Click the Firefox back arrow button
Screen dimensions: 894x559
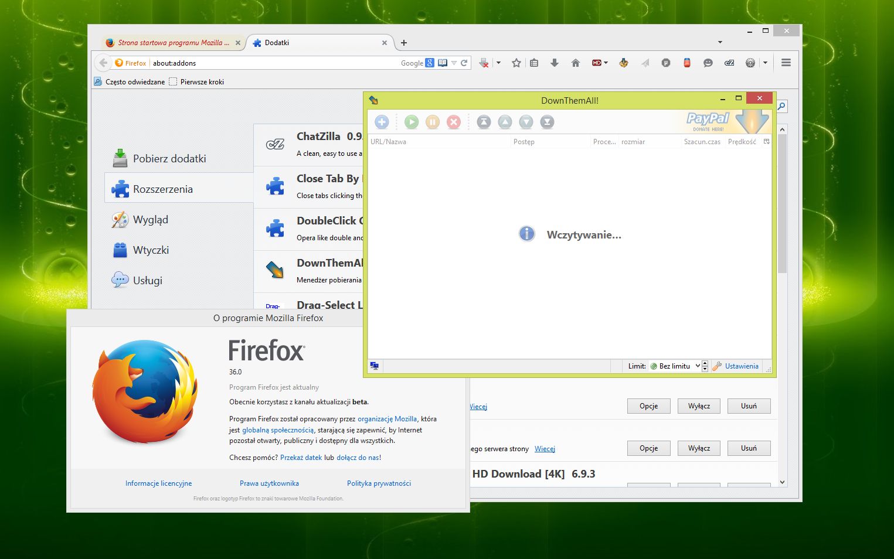[x=103, y=63]
